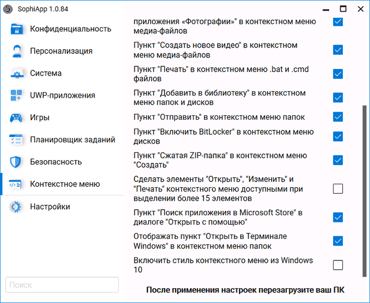Open the Система section label
The height and width of the screenshot is (303, 370).
(46, 73)
